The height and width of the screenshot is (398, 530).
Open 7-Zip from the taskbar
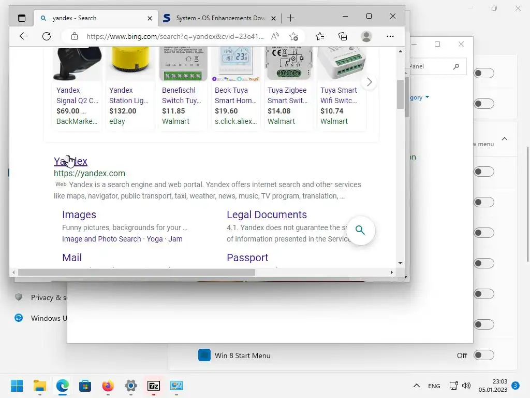click(x=153, y=386)
